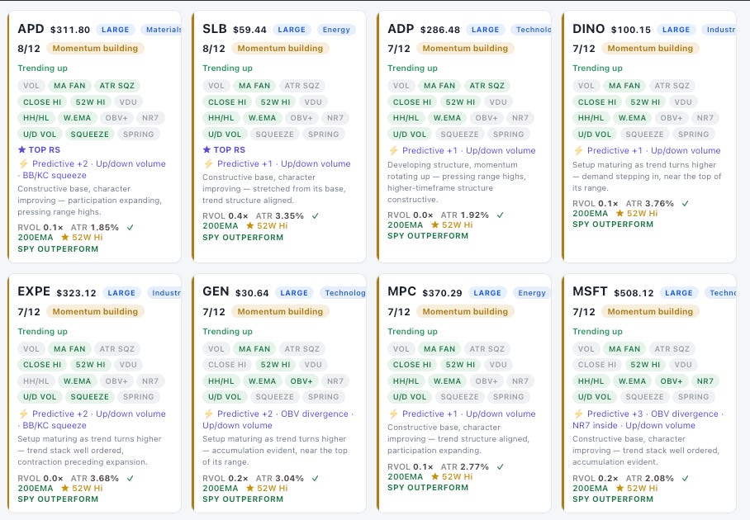Click the OBV+ chip on GEN card
Image resolution: width=750 pixels, height=520 pixels.
301,381
